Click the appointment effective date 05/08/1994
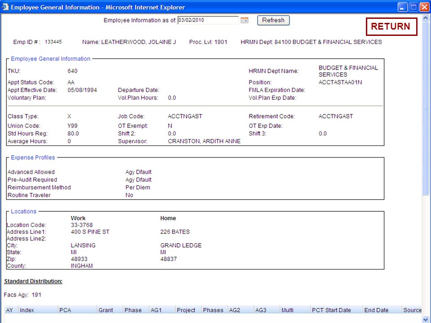 tap(82, 90)
